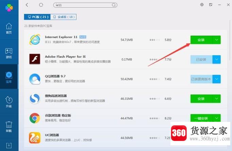Open the Internet Explorer 11 title link

pyautogui.click(x=61, y=37)
